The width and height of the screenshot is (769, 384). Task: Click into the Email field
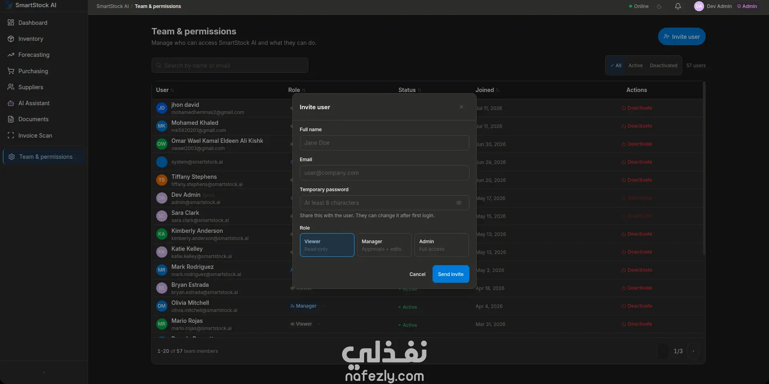pyautogui.click(x=384, y=173)
